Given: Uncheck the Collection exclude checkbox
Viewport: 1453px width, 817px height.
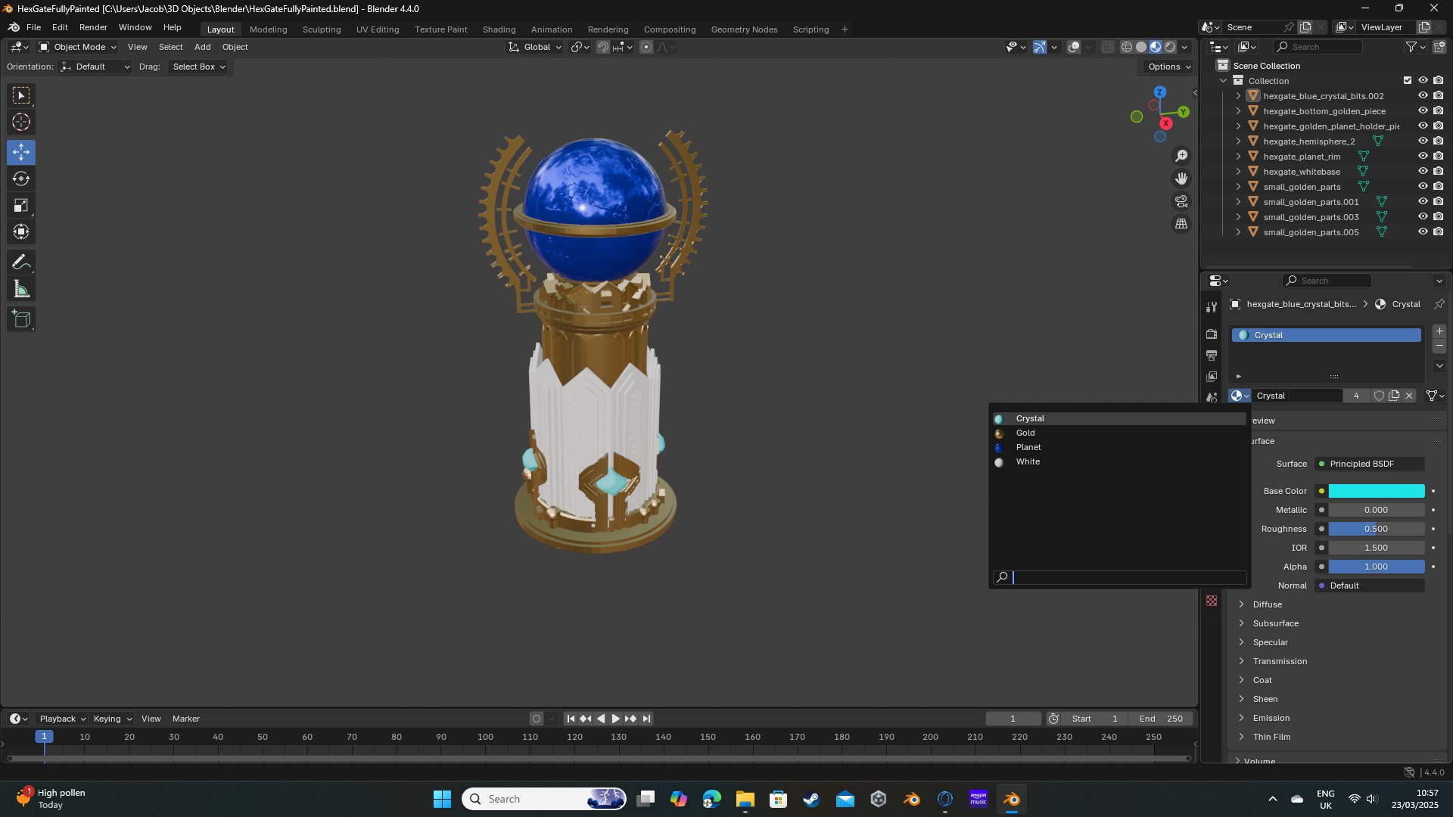Looking at the screenshot, I should coord(1408,80).
